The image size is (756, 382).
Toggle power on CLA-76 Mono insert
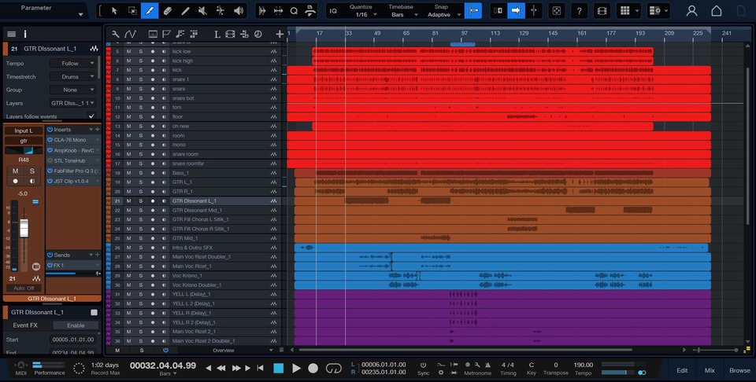point(50,140)
